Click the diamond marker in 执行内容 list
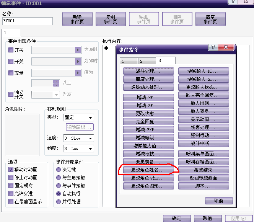The width and height of the screenshot is (254, 222). click(x=106, y=48)
